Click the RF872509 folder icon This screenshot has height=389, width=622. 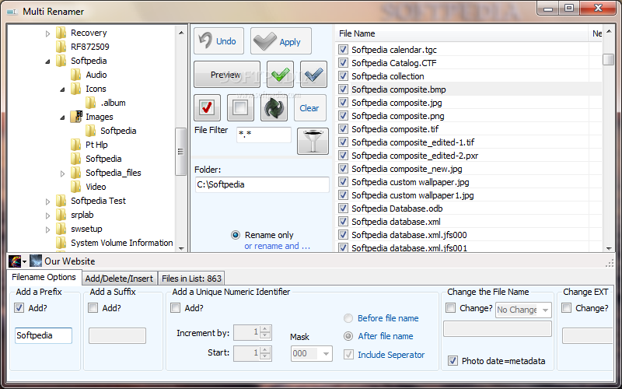pos(61,47)
